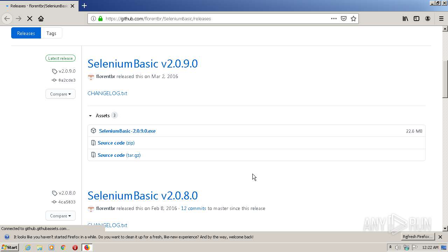Open Windows Explorer from taskbar

point(40,247)
